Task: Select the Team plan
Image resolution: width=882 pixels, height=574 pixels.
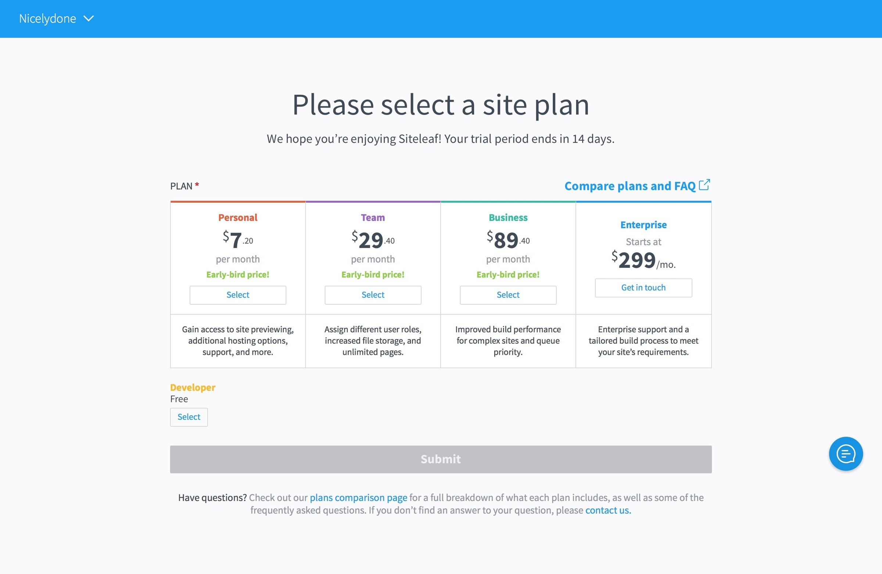Action: coord(373,295)
